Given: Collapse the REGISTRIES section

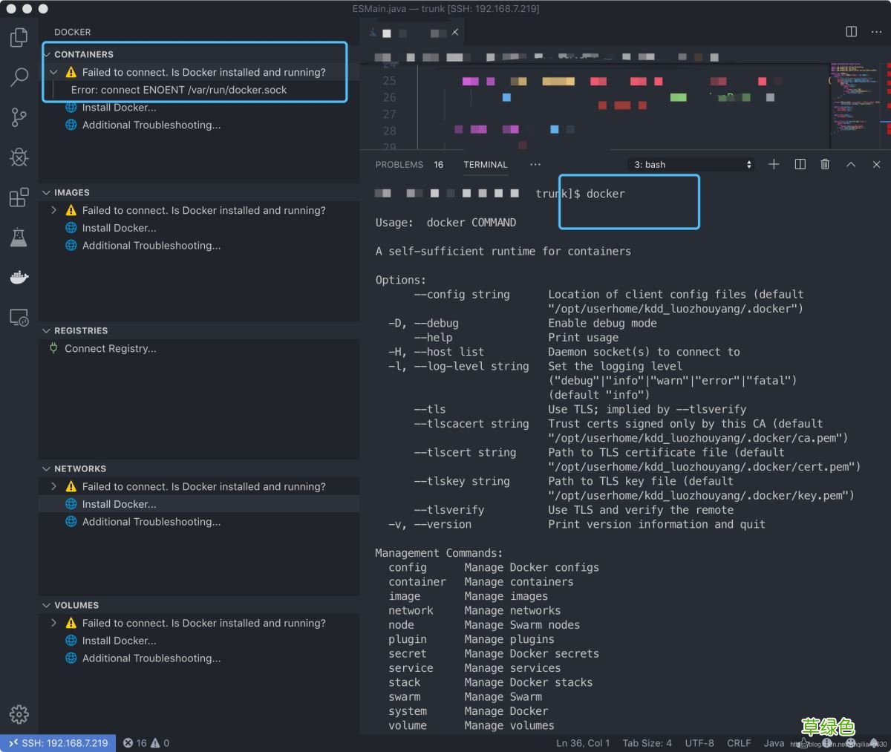Looking at the screenshot, I should click(47, 330).
